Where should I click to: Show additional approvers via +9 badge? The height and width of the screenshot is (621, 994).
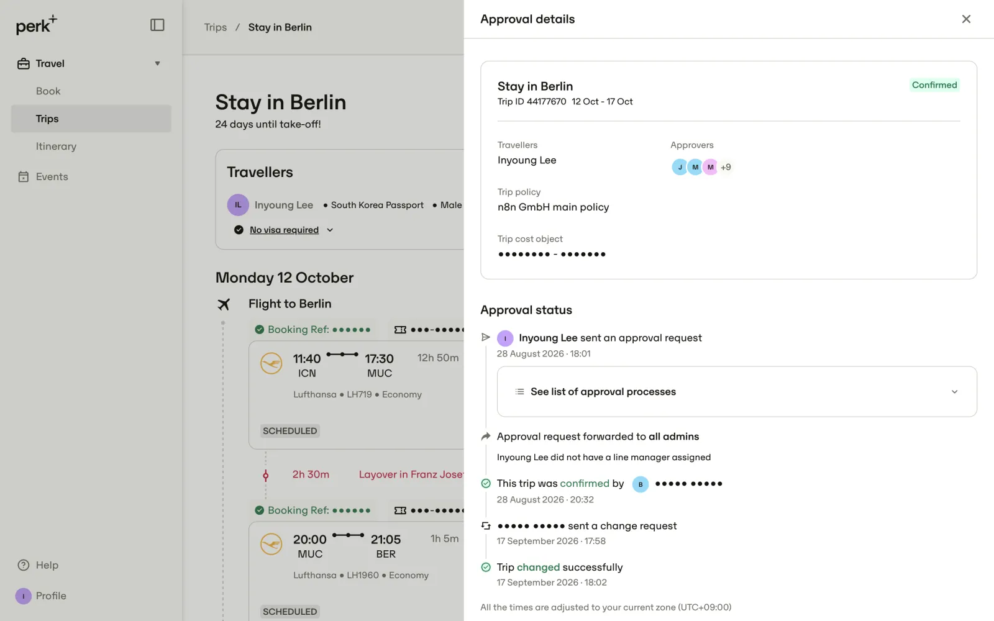coord(726,167)
